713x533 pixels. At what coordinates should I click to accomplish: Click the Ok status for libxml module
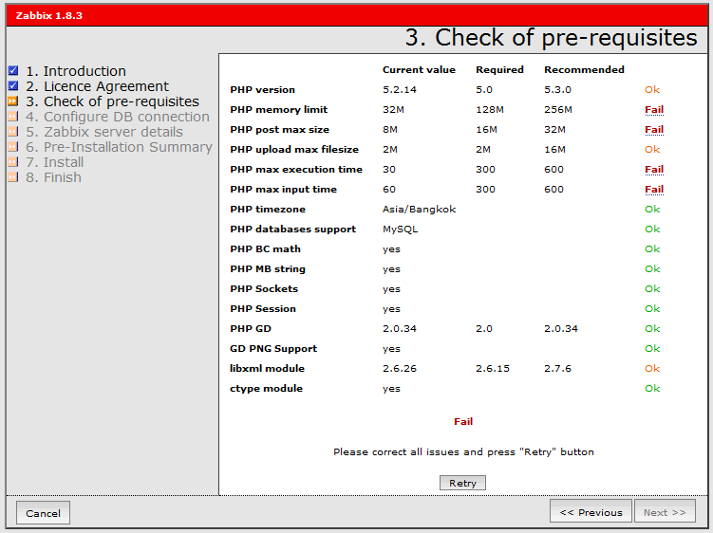point(652,369)
